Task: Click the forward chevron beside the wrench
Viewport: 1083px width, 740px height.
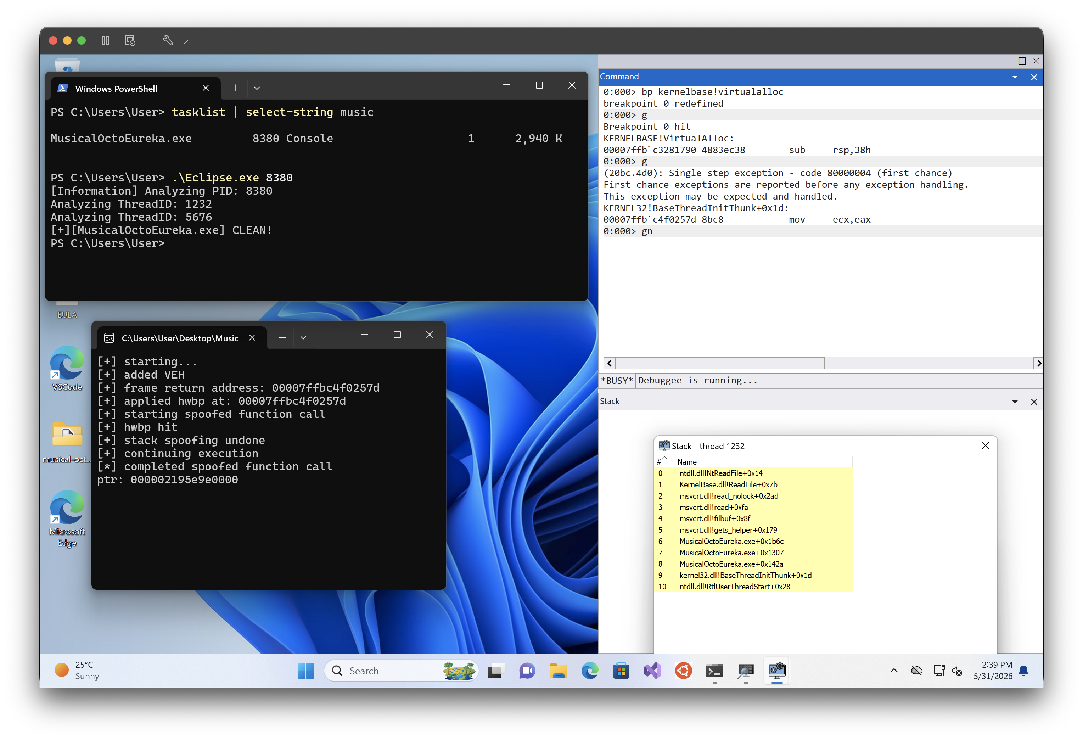Action: point(186,40)
